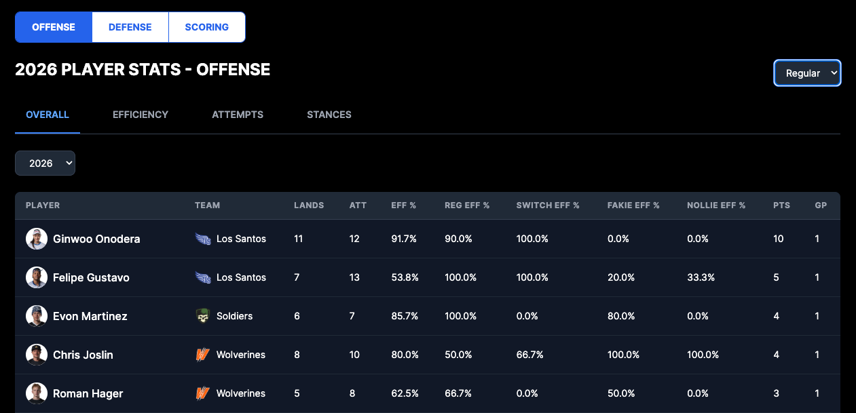Click the Soldiers team skull logo
This screenshot has width=856, height=413.
tap(203, 316)
